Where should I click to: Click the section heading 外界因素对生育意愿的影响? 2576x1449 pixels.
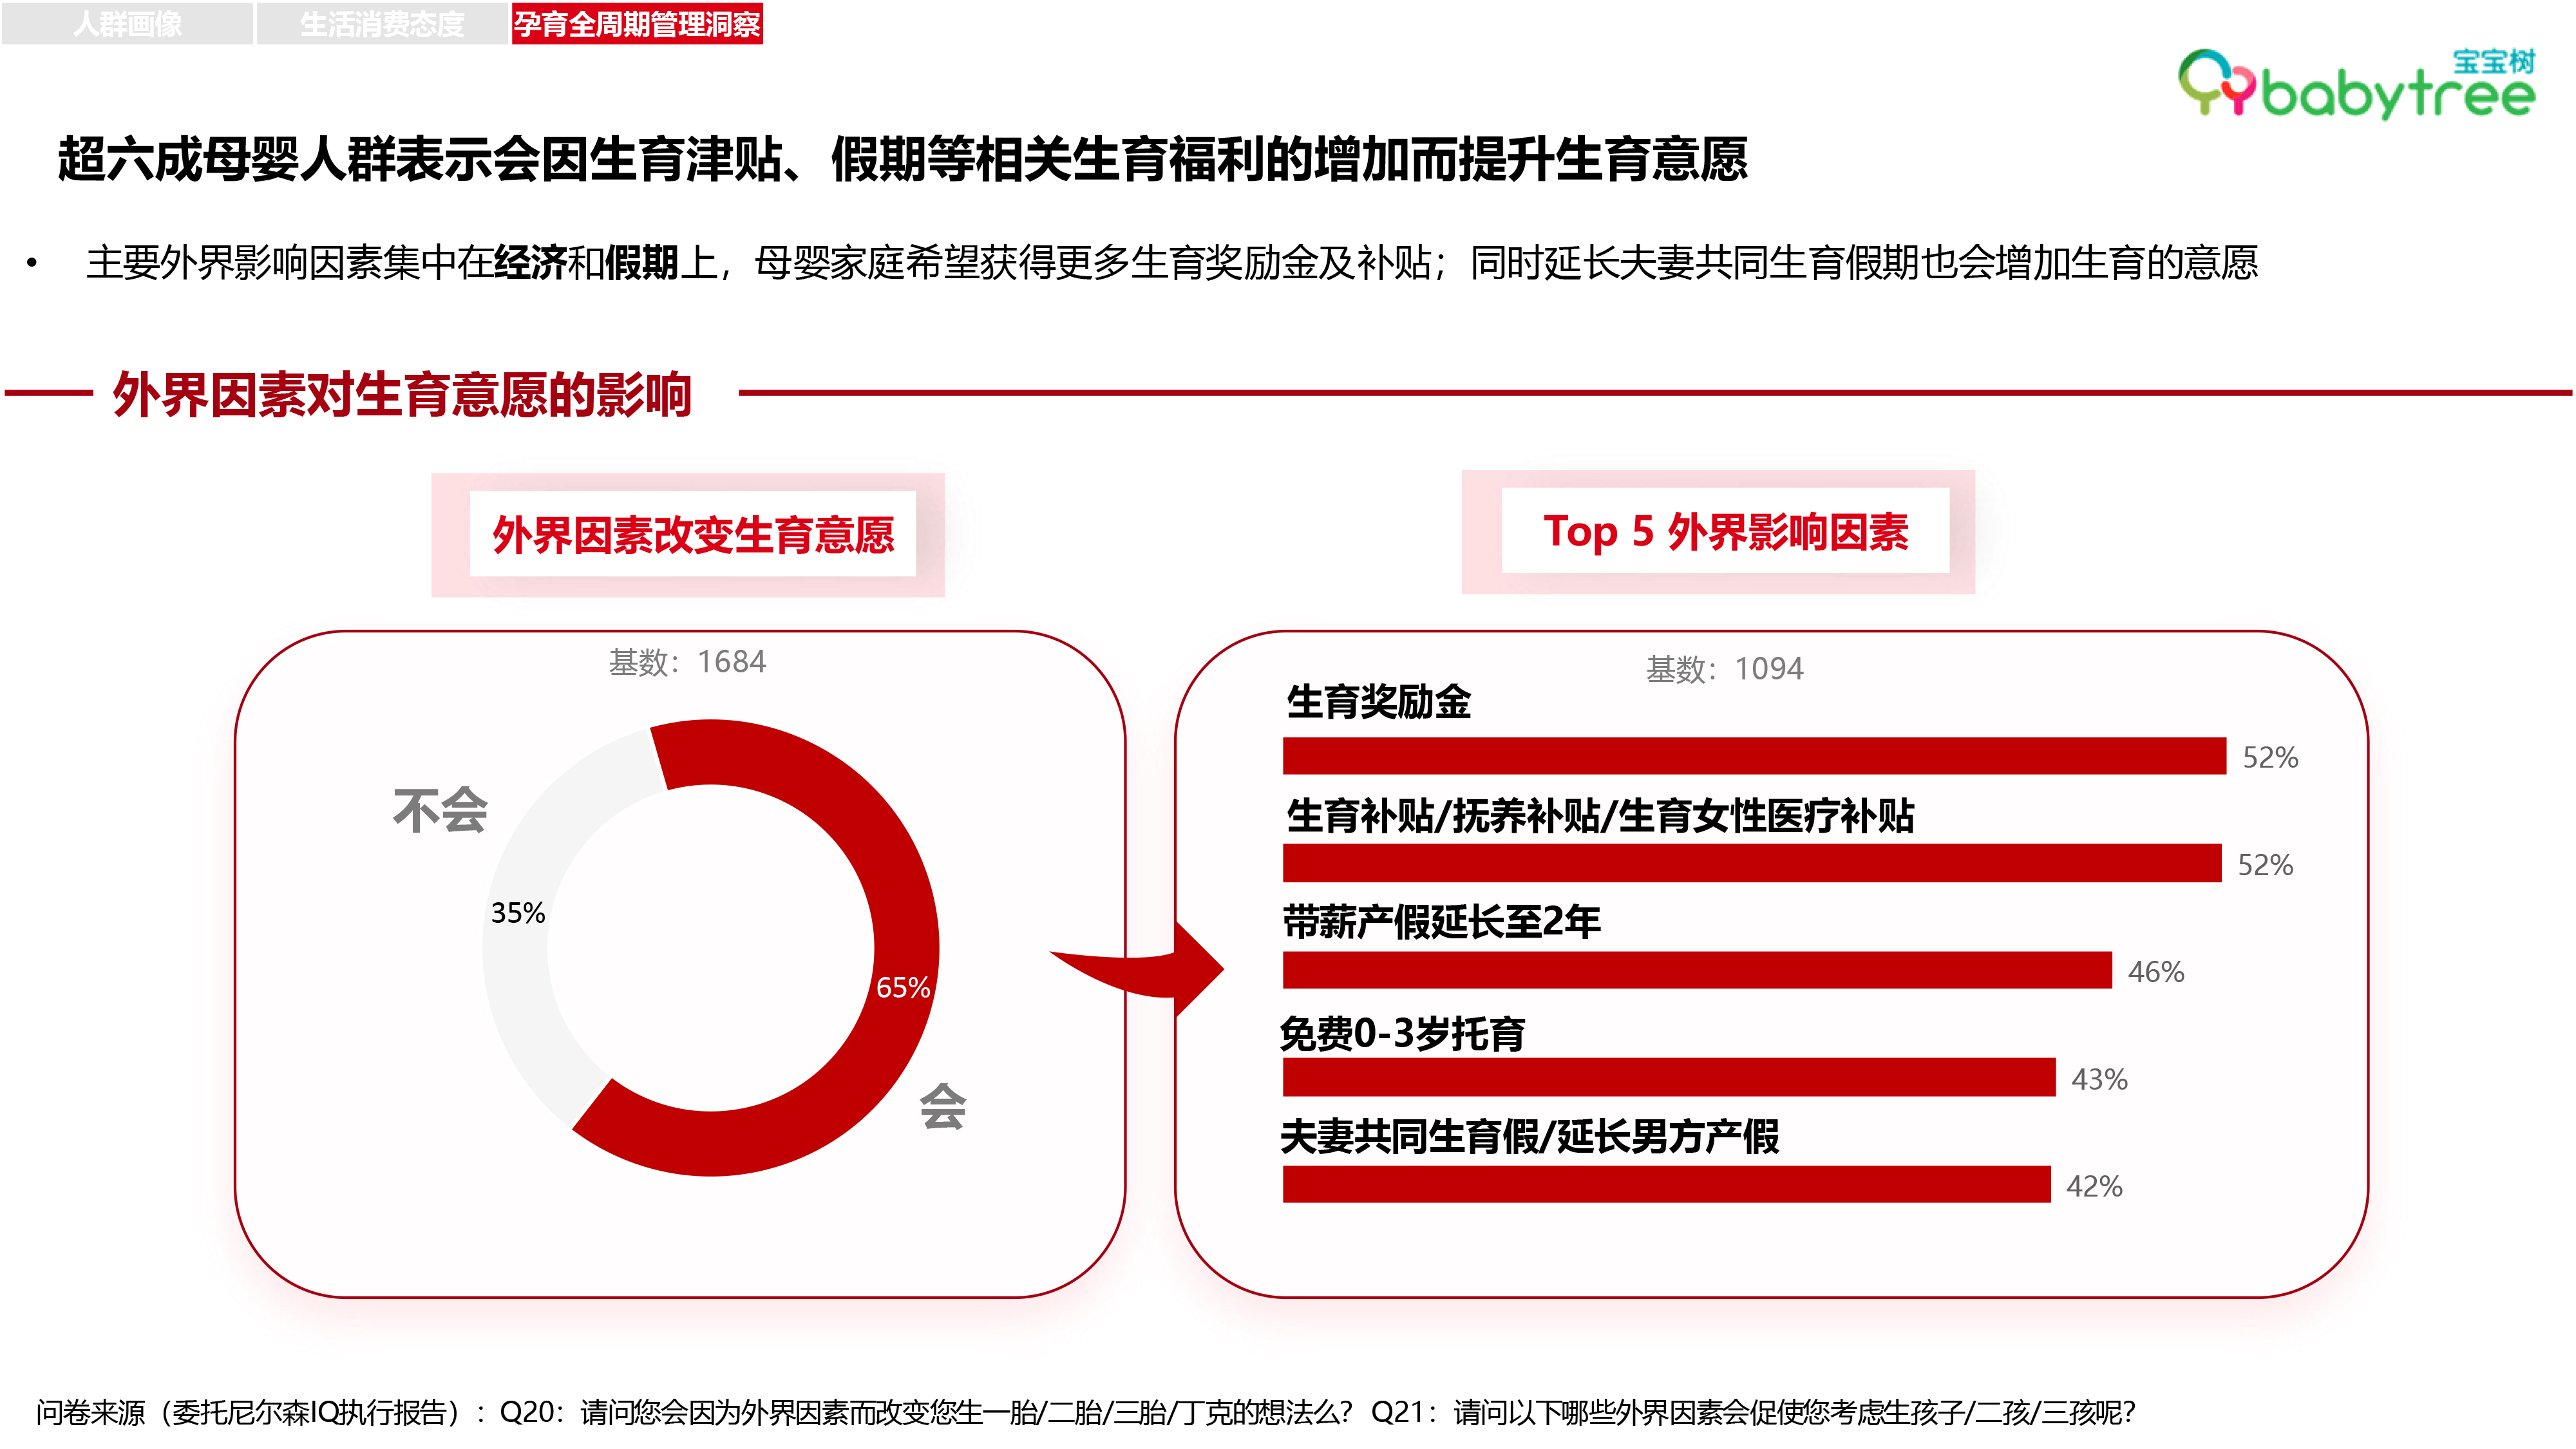[x=402, y=394]
